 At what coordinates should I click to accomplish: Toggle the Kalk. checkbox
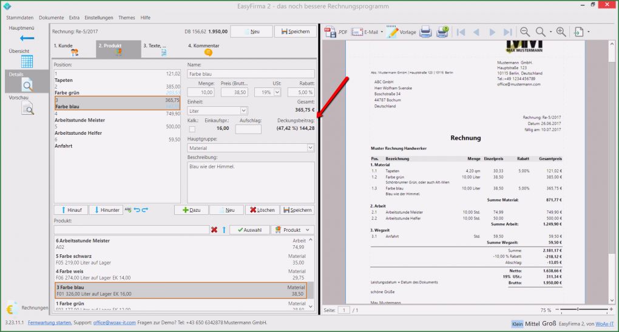coord(192,129)
